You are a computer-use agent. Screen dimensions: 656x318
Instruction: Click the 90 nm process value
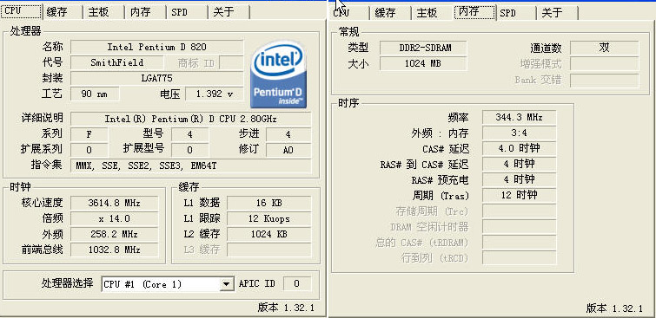[x=95, y=94]
